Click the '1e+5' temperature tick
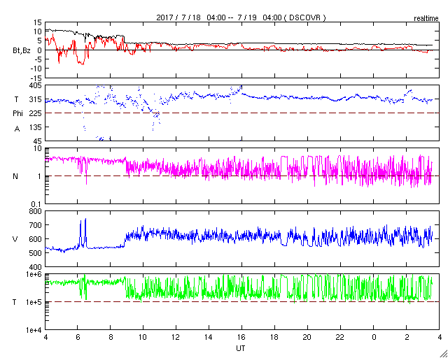 (x=34, y=302)
